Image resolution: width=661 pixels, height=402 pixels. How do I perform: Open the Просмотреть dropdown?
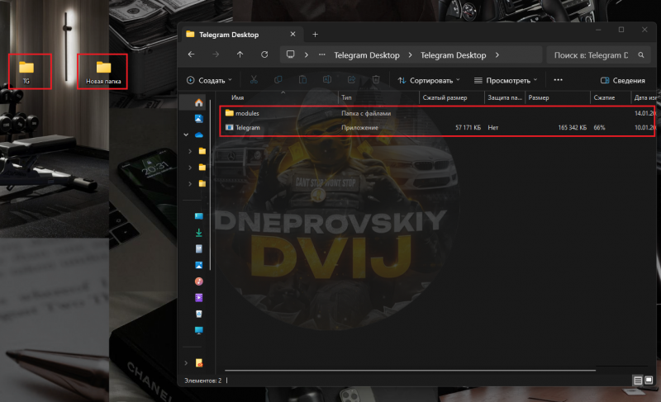pos(506,80)
